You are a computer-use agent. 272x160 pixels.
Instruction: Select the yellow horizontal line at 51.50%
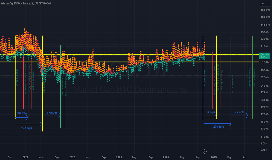click(x=130, y=62)
